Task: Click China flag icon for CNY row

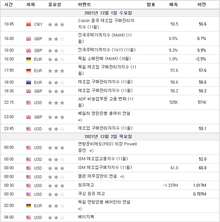Action: (28, 24)
